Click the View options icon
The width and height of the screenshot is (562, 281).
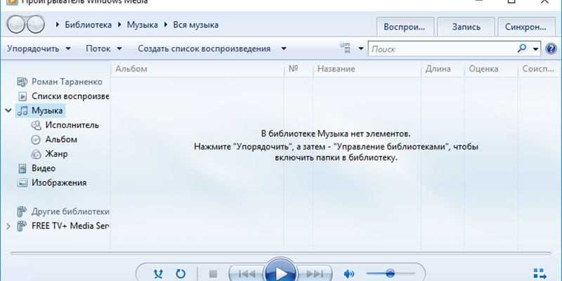(x=345, y=48)
